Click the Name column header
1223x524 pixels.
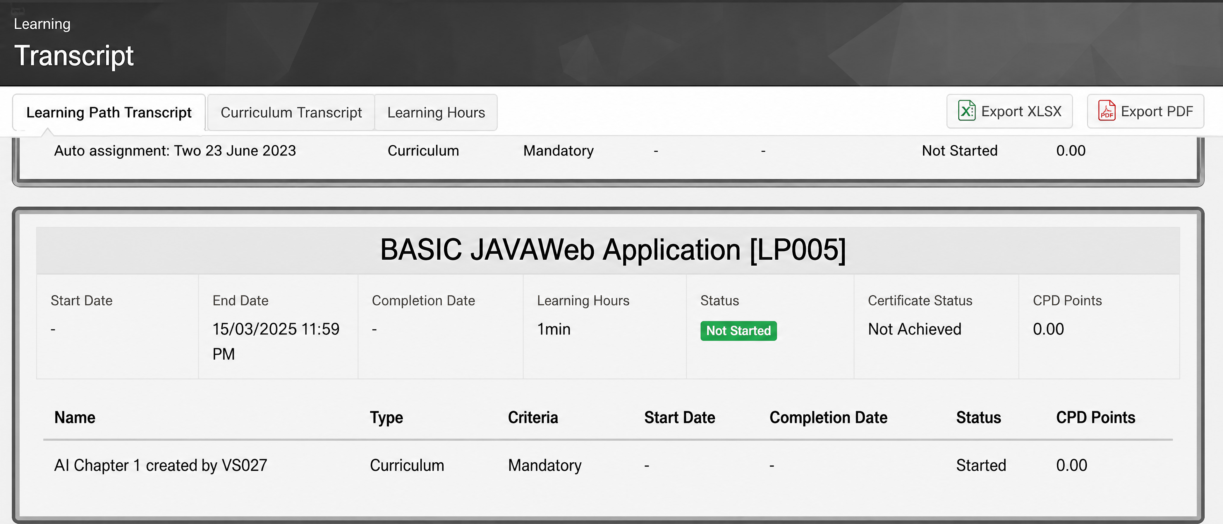pos(75,417)
